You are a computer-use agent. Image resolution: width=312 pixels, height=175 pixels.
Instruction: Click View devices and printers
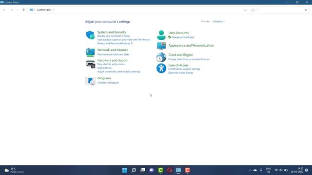tap(111, 64)
